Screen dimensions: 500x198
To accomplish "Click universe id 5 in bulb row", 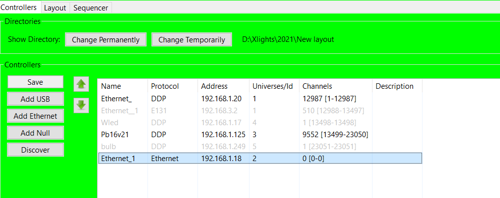I will (254, 147).
